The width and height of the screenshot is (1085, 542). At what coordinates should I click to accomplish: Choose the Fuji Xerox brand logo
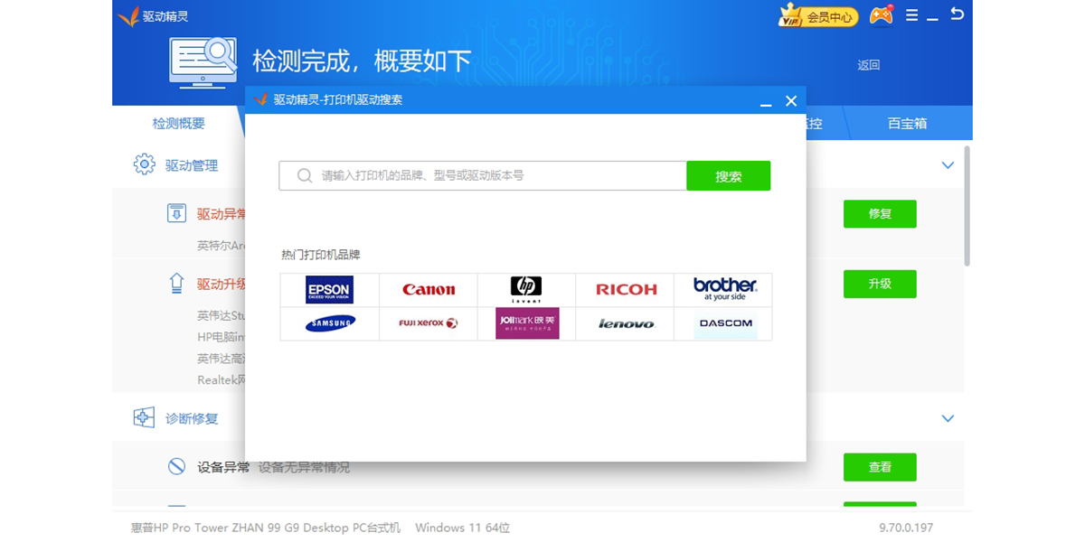pyautogui.click(x=429, y=323)
